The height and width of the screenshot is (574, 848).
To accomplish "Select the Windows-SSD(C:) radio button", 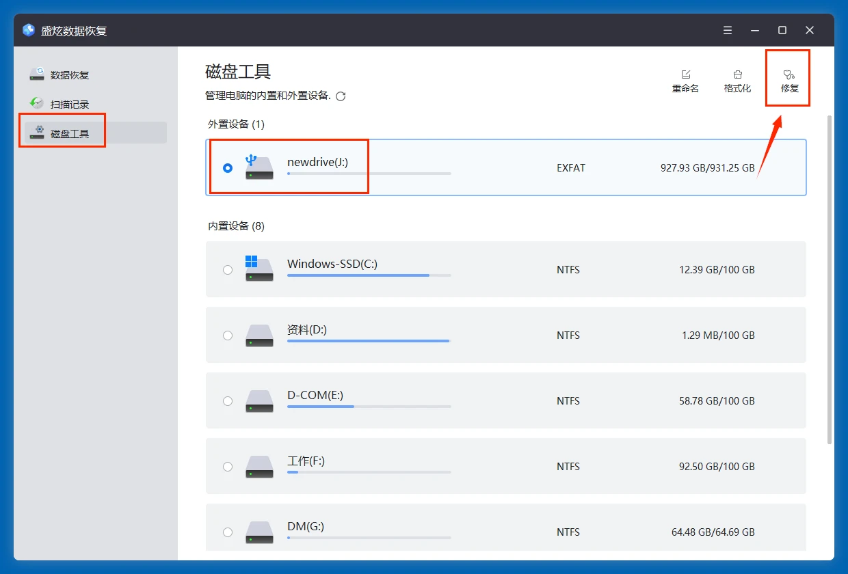I will click(227, 269).
